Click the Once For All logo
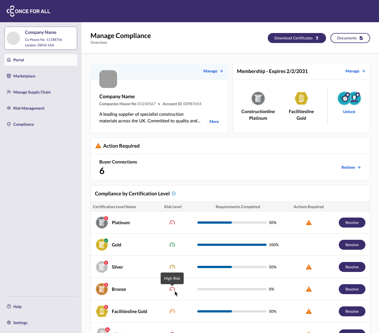 [x=28, y=11]
